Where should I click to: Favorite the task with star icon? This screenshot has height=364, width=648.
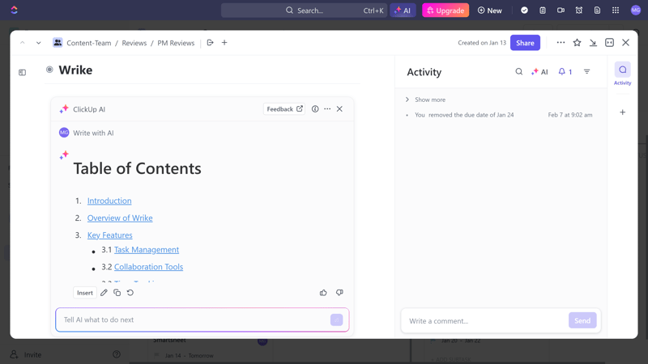point(577,43)
